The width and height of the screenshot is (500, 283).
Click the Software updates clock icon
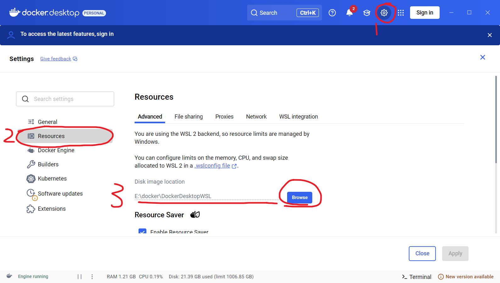[31, 194]
